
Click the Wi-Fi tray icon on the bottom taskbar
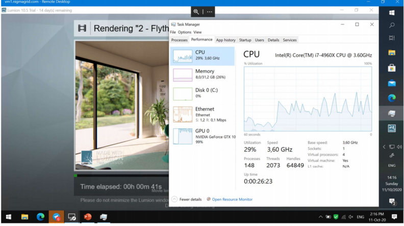click(x=343, y=217)
